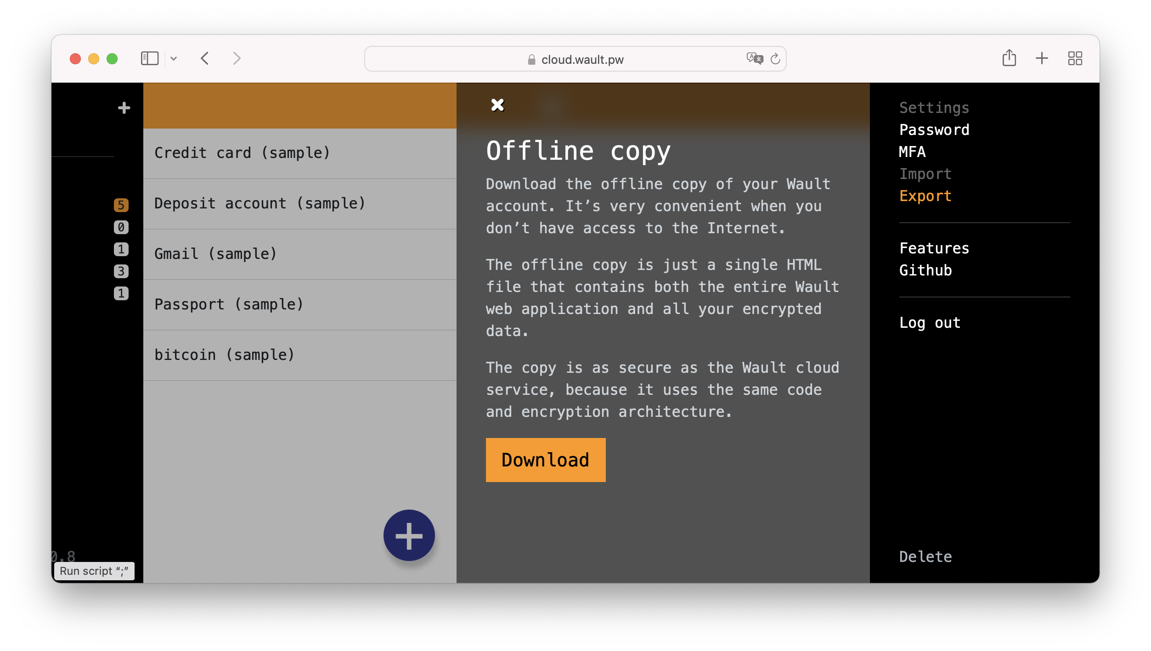This screenshot has width=1151, height=651.
Task: Select the Export menu item
Action: (x=925, y=196)
